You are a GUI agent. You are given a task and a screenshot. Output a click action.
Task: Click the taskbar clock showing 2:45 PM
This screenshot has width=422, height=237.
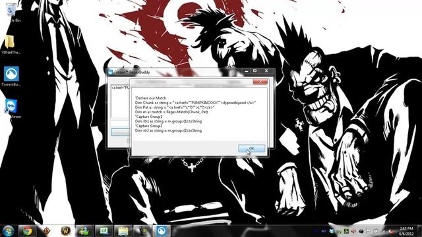406,231
